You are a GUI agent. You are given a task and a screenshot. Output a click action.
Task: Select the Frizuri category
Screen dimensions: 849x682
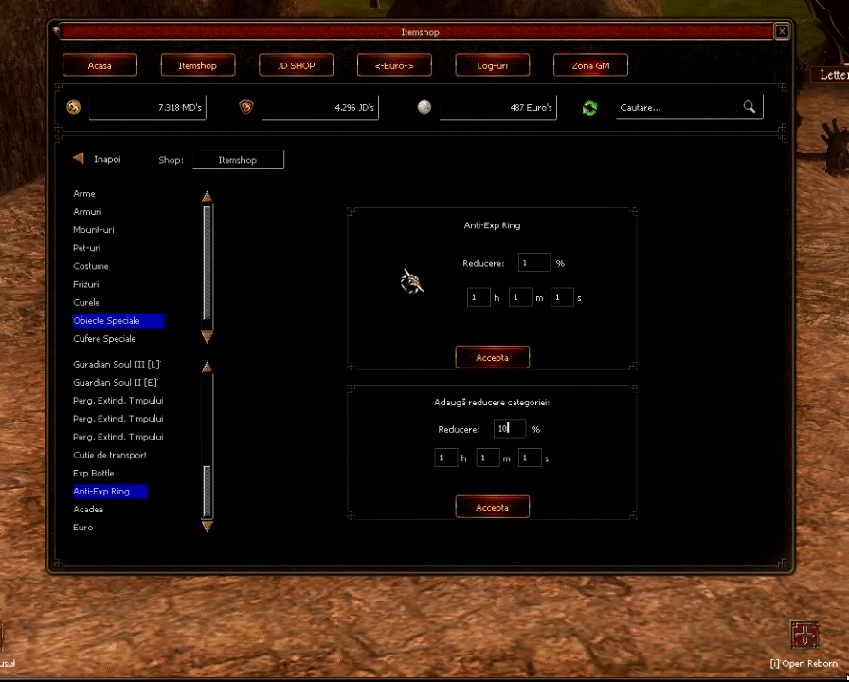pyautogui.click(x=85, y=284)
